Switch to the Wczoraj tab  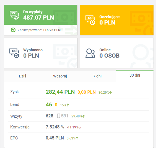(60, 76)
